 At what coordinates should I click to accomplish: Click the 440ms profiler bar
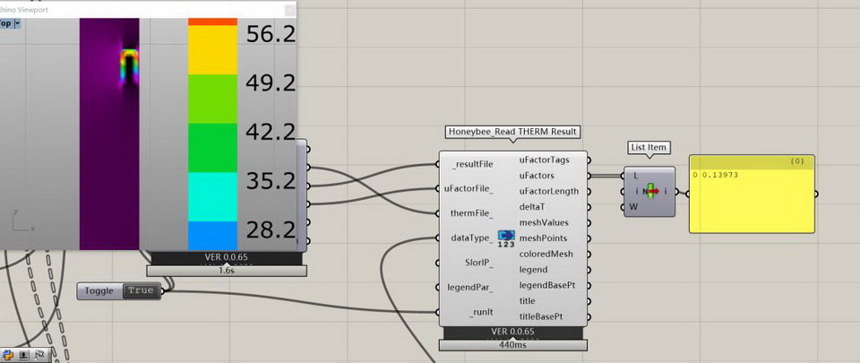click(513, 345)
